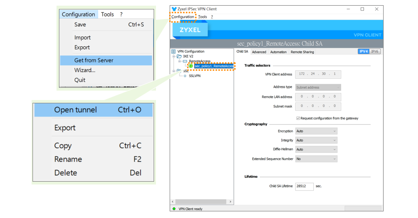Toggle Request configuration from the gateway checkbox
The width and height of the screenshot is (418, 218).
pos(298,118)
